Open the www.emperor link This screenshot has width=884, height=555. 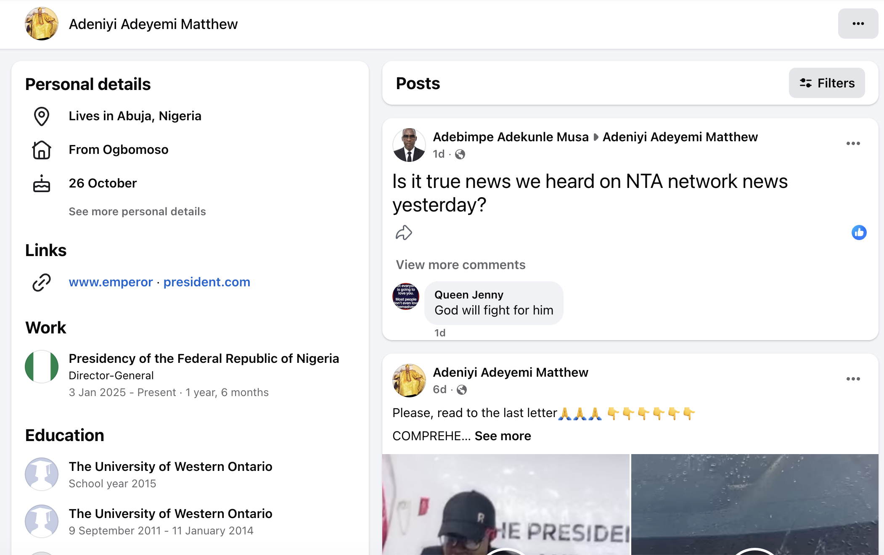tap(111, 282)
